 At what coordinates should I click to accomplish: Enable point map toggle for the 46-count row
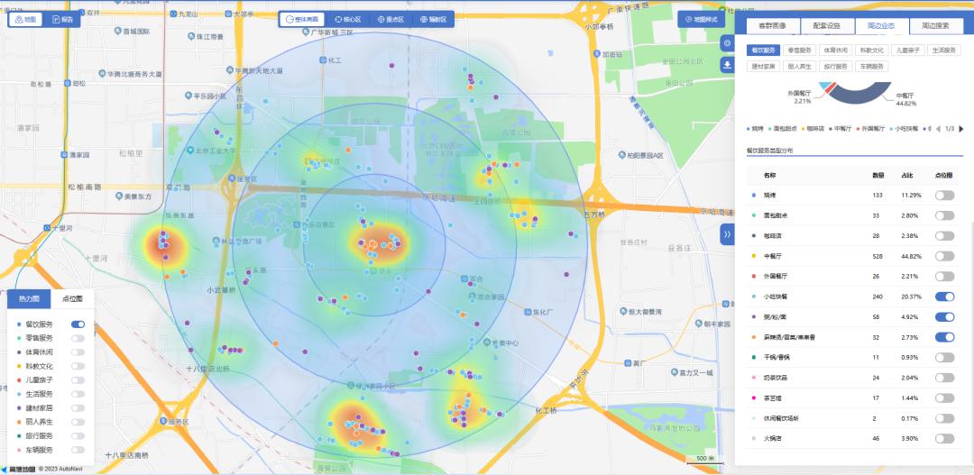[x=945, y=438]
